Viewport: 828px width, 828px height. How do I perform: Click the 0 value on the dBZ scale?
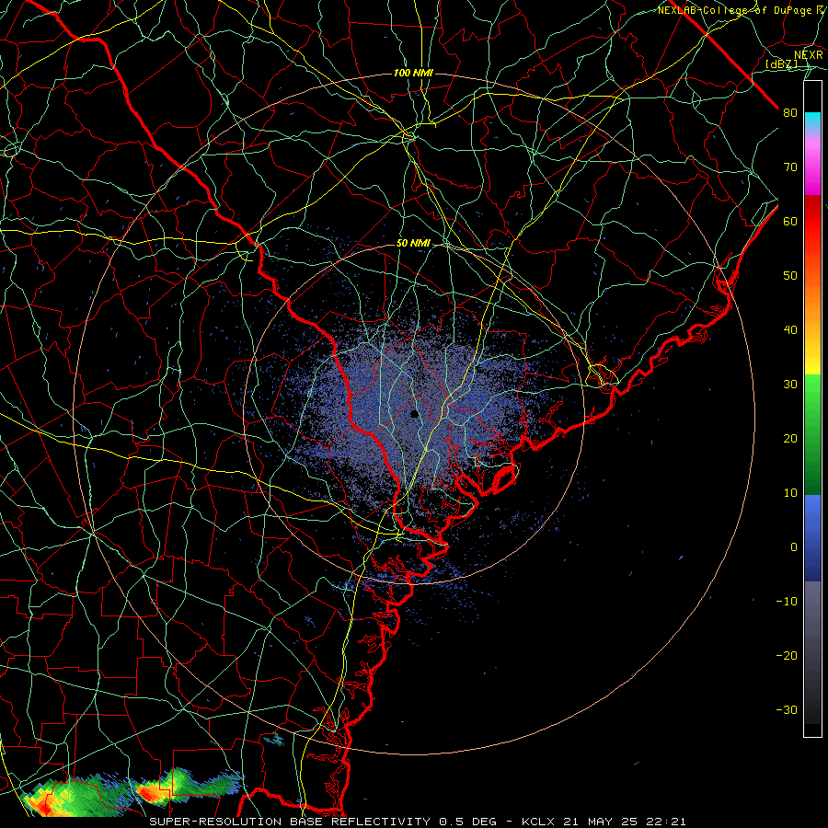[x=794, y=547]
